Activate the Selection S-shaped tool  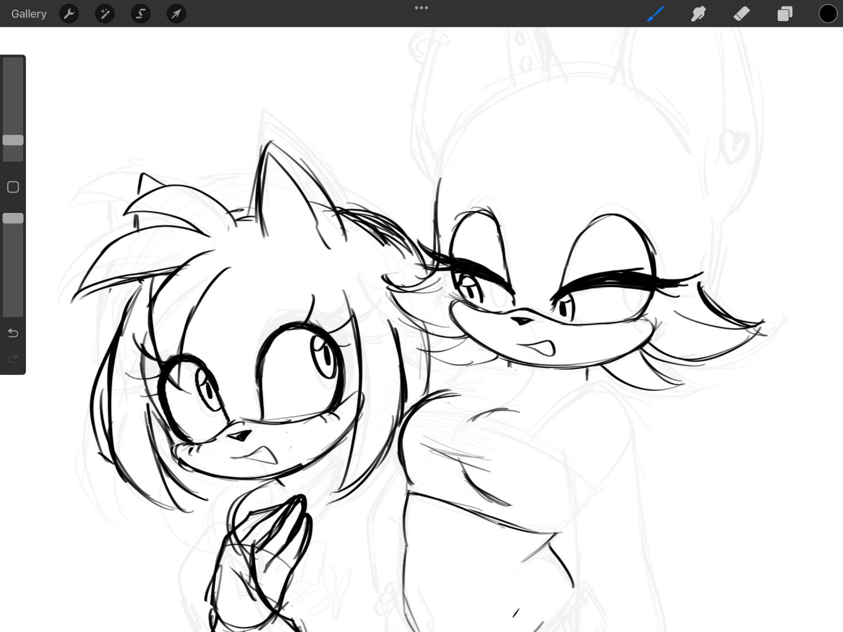click(140, 14)
